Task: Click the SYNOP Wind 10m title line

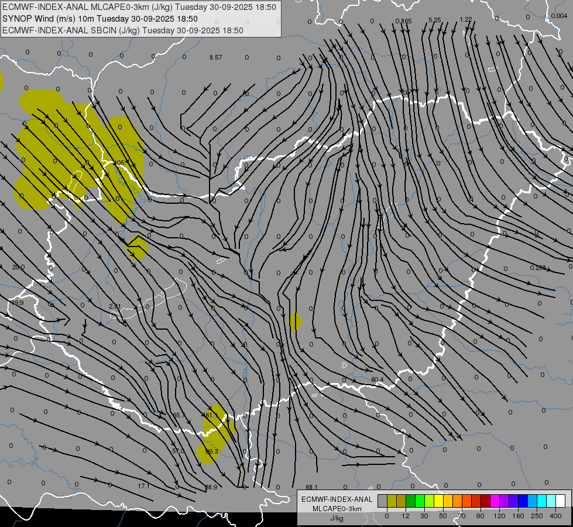Action: point(100,19)
